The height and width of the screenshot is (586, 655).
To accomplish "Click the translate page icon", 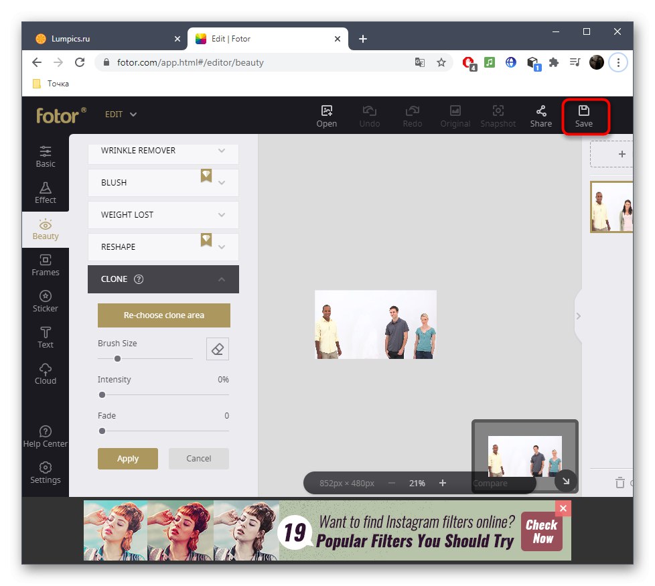I will (x=420, y=63).
